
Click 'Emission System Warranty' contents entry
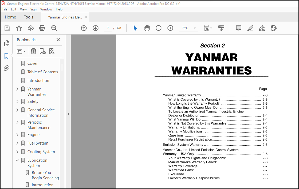tap(183, 145)
